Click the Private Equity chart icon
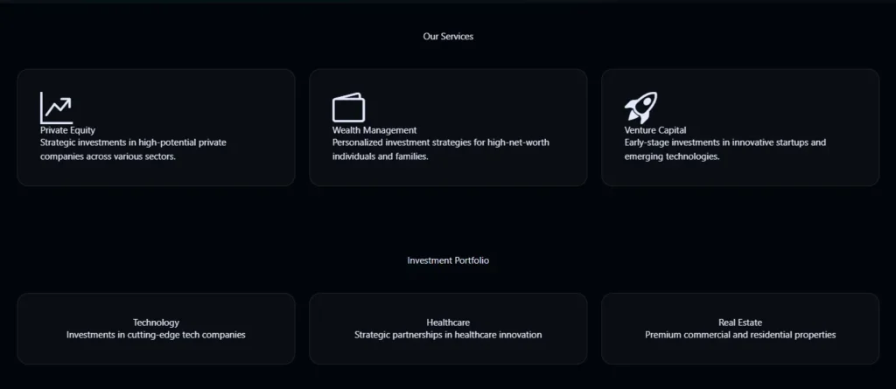Image resolution: width=896 pixels, height=389 pixels. (56, 108)
